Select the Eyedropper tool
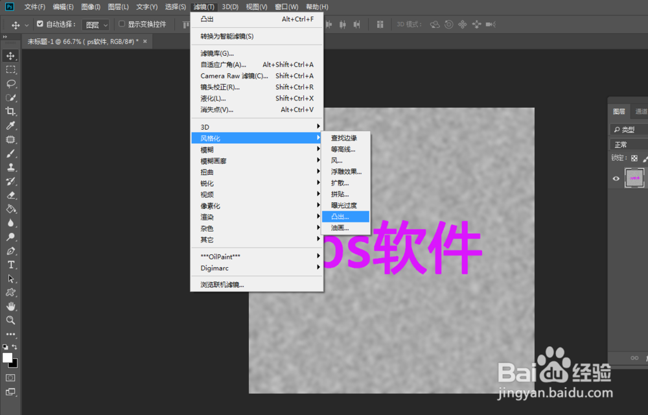Viewport: 648px width, 415px height. coord(11,125)
